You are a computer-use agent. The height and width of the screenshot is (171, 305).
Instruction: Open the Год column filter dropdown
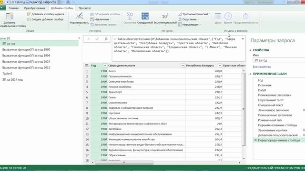click(105, 66)
